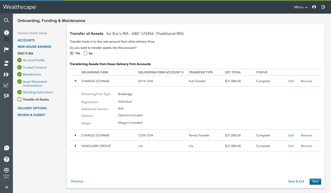Select Yes to transfer assets
Screen dimensions: 331x193
point(72,53)
